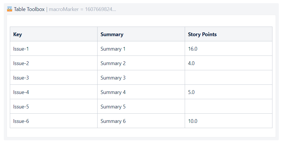
Task: Select the Issue-6 cell
Action: coord(54,121)
